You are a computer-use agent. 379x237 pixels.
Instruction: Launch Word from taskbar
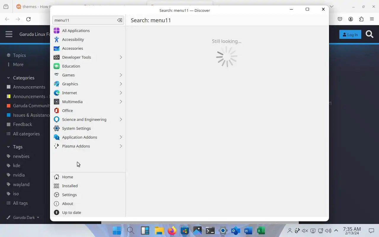(248, 230)
